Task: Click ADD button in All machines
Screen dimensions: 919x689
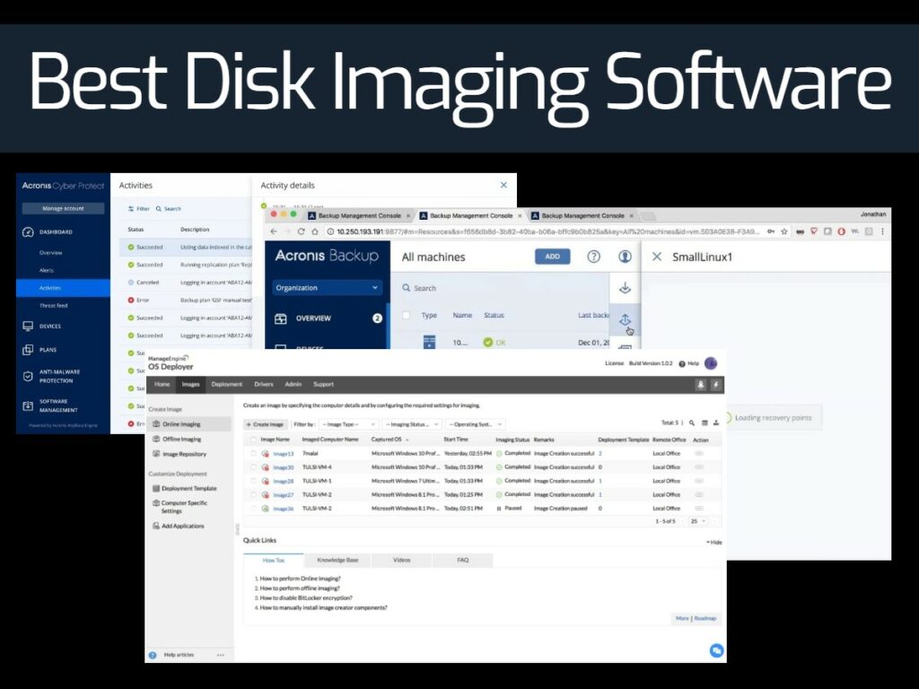Action: click(x=552, y=257)
